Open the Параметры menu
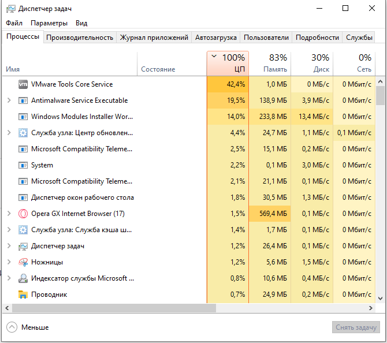 [49, 23]
